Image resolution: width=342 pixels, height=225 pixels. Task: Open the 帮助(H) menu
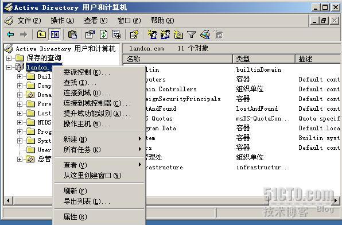(x=162, y=21)
